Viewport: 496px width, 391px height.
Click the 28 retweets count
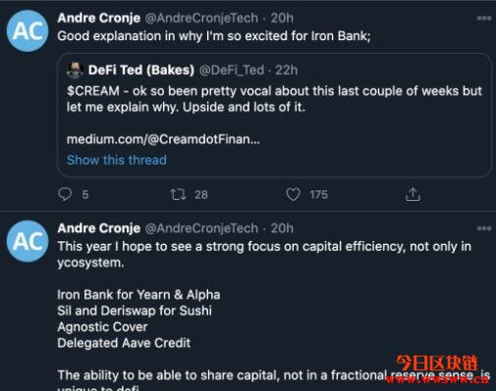(201, 195)
